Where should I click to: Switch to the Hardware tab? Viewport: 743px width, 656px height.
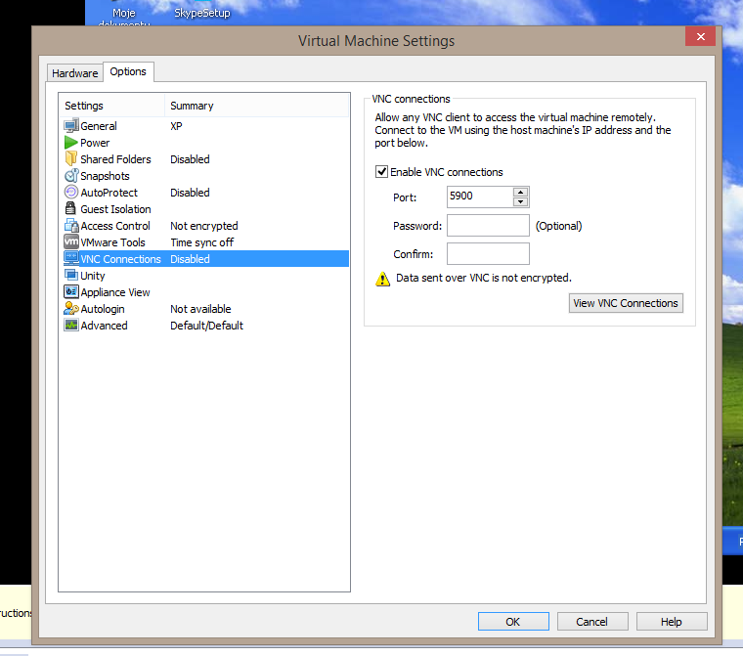tap(75, 73)
